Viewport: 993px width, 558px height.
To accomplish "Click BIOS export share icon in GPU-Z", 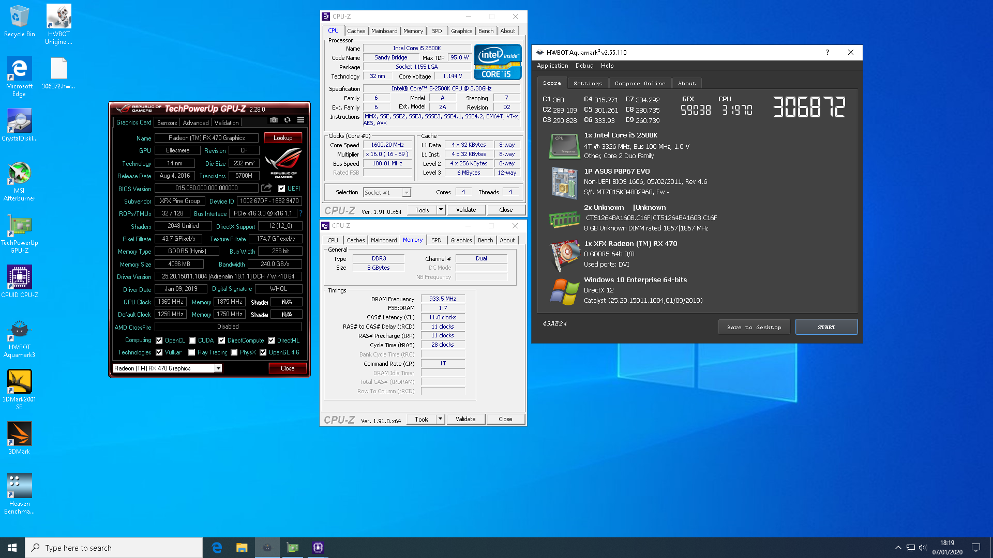I will click(x=266, y=188).
